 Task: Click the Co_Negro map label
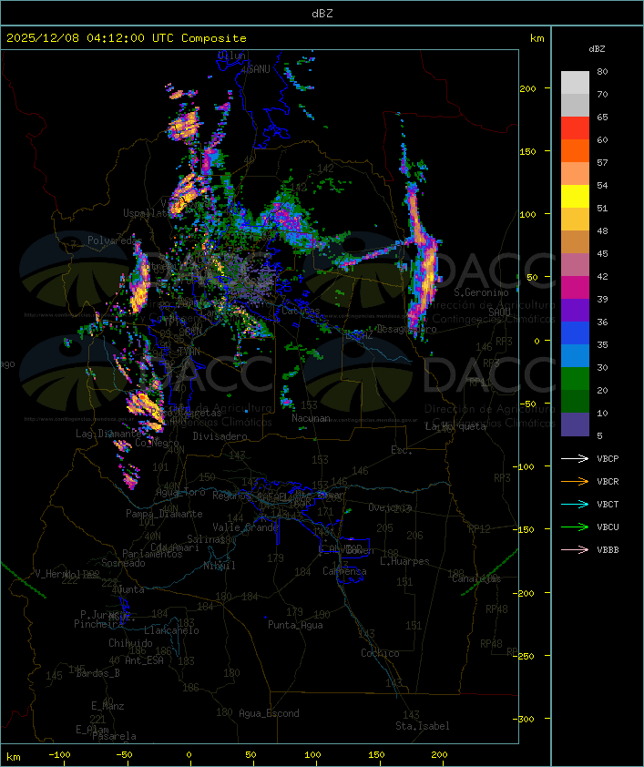pyautogui.click(x=157, y=443)
